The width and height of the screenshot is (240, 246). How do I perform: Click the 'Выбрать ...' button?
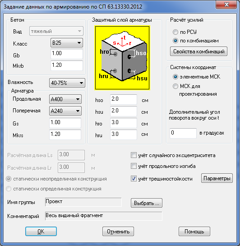pos(147,203)
